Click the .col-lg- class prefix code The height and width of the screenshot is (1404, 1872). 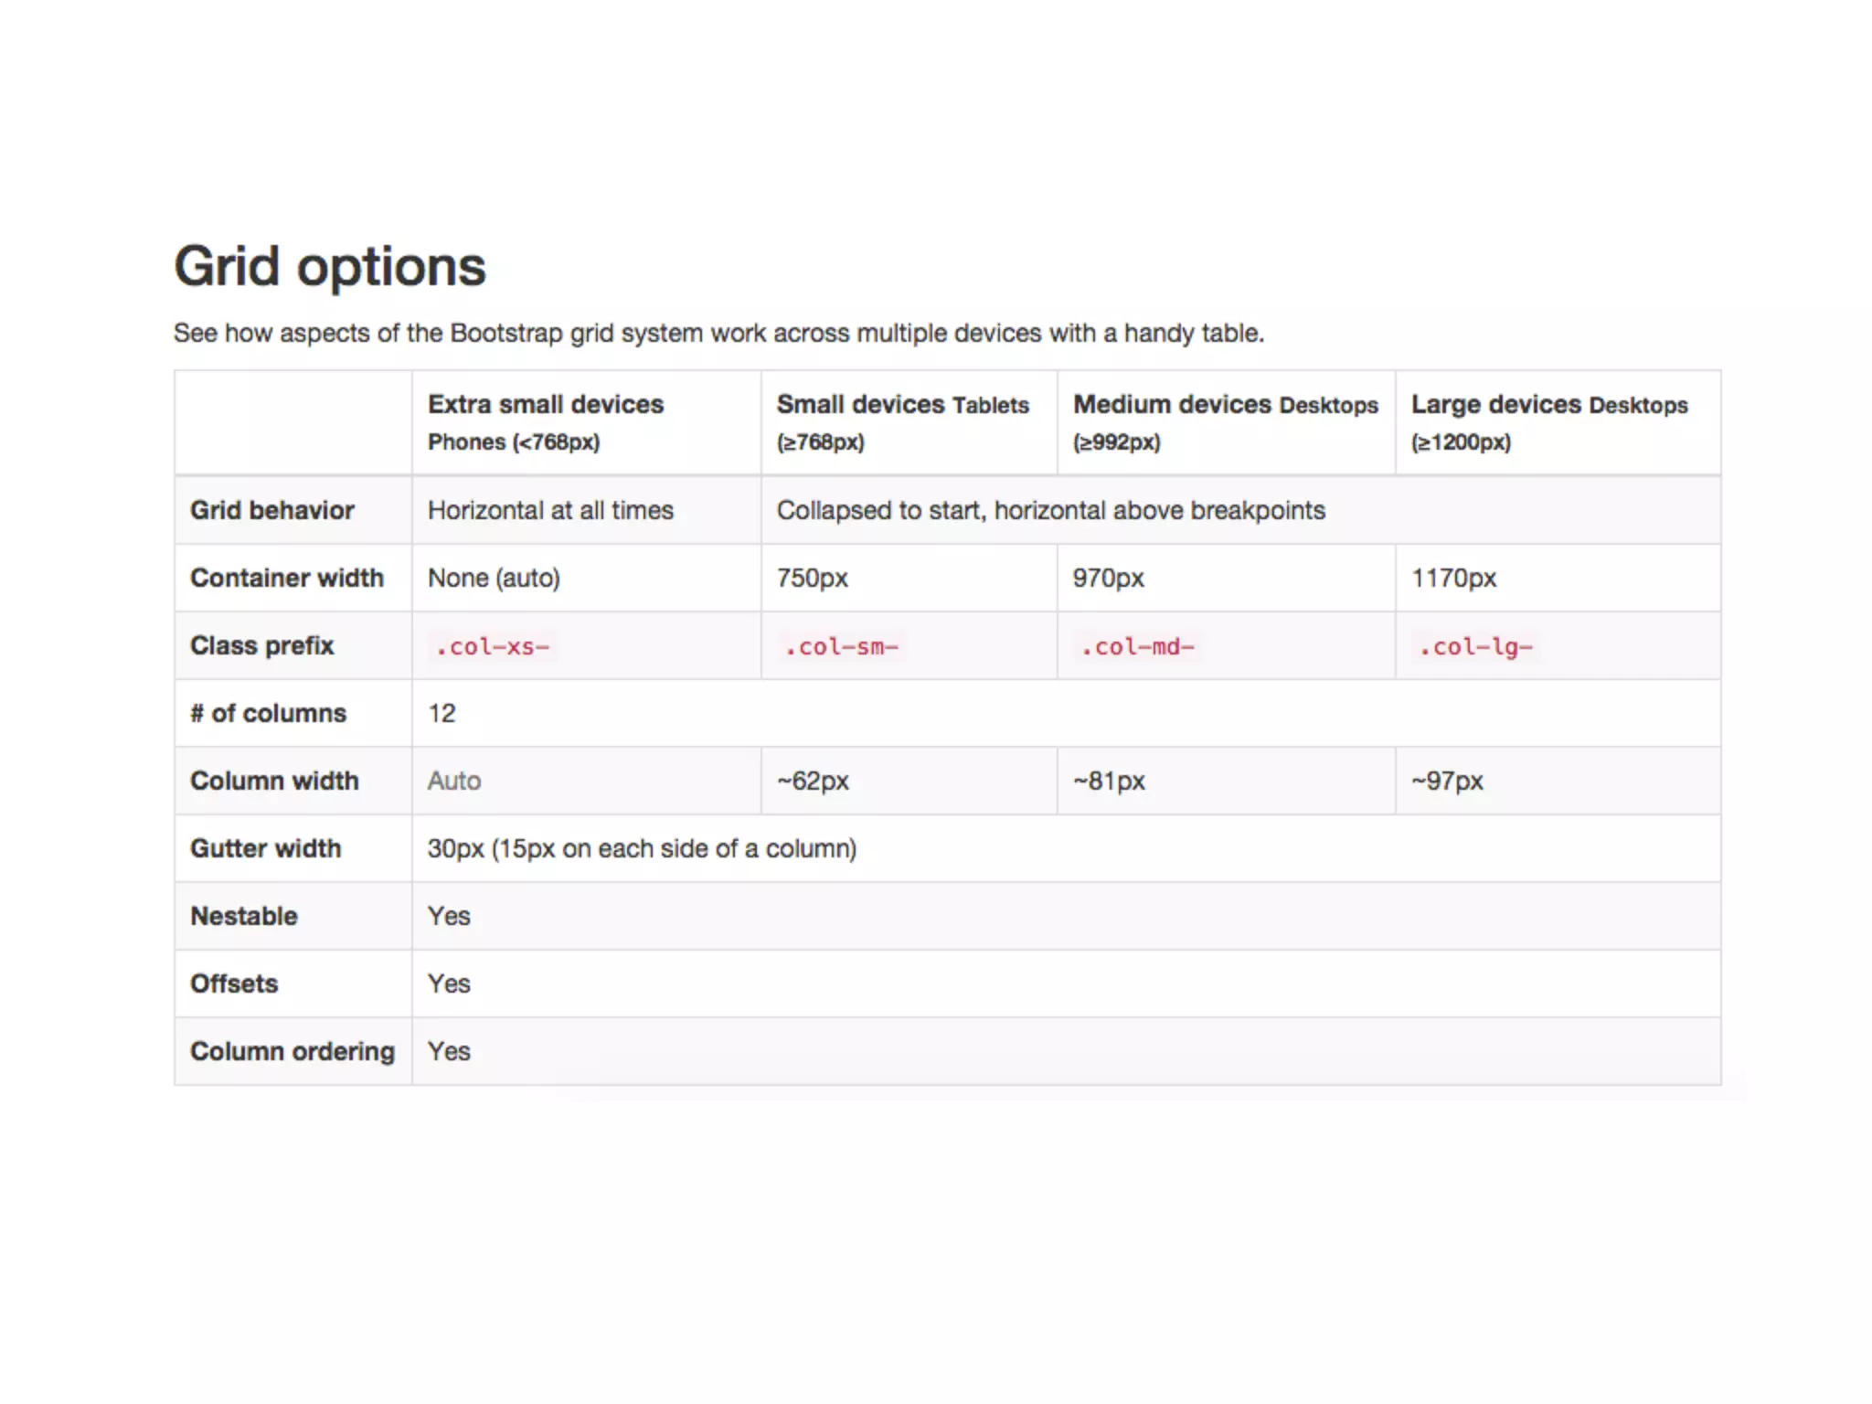coord(1476,647)
